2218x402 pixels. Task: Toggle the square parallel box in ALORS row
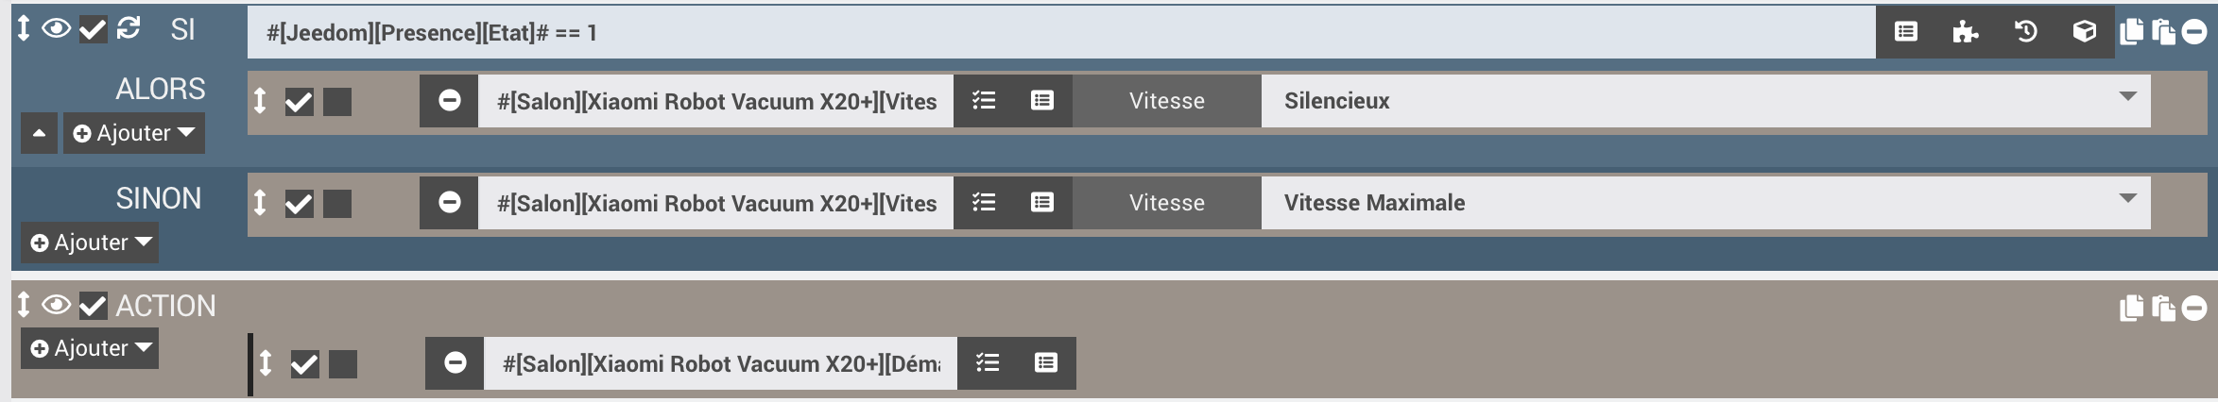coord(337,102)
